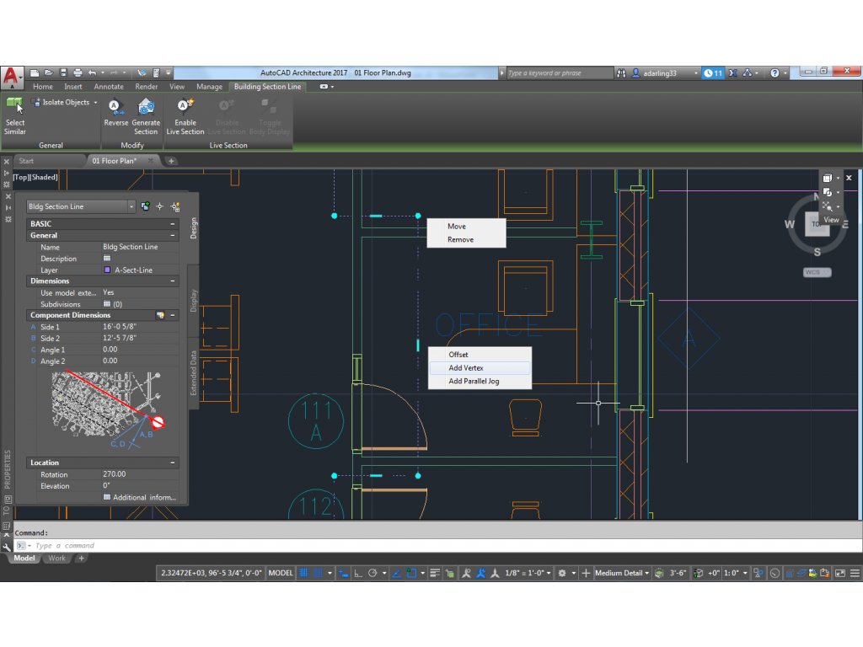
Task: Collapse the Dimensions section in Properties
Action: [x=172, y=281]
